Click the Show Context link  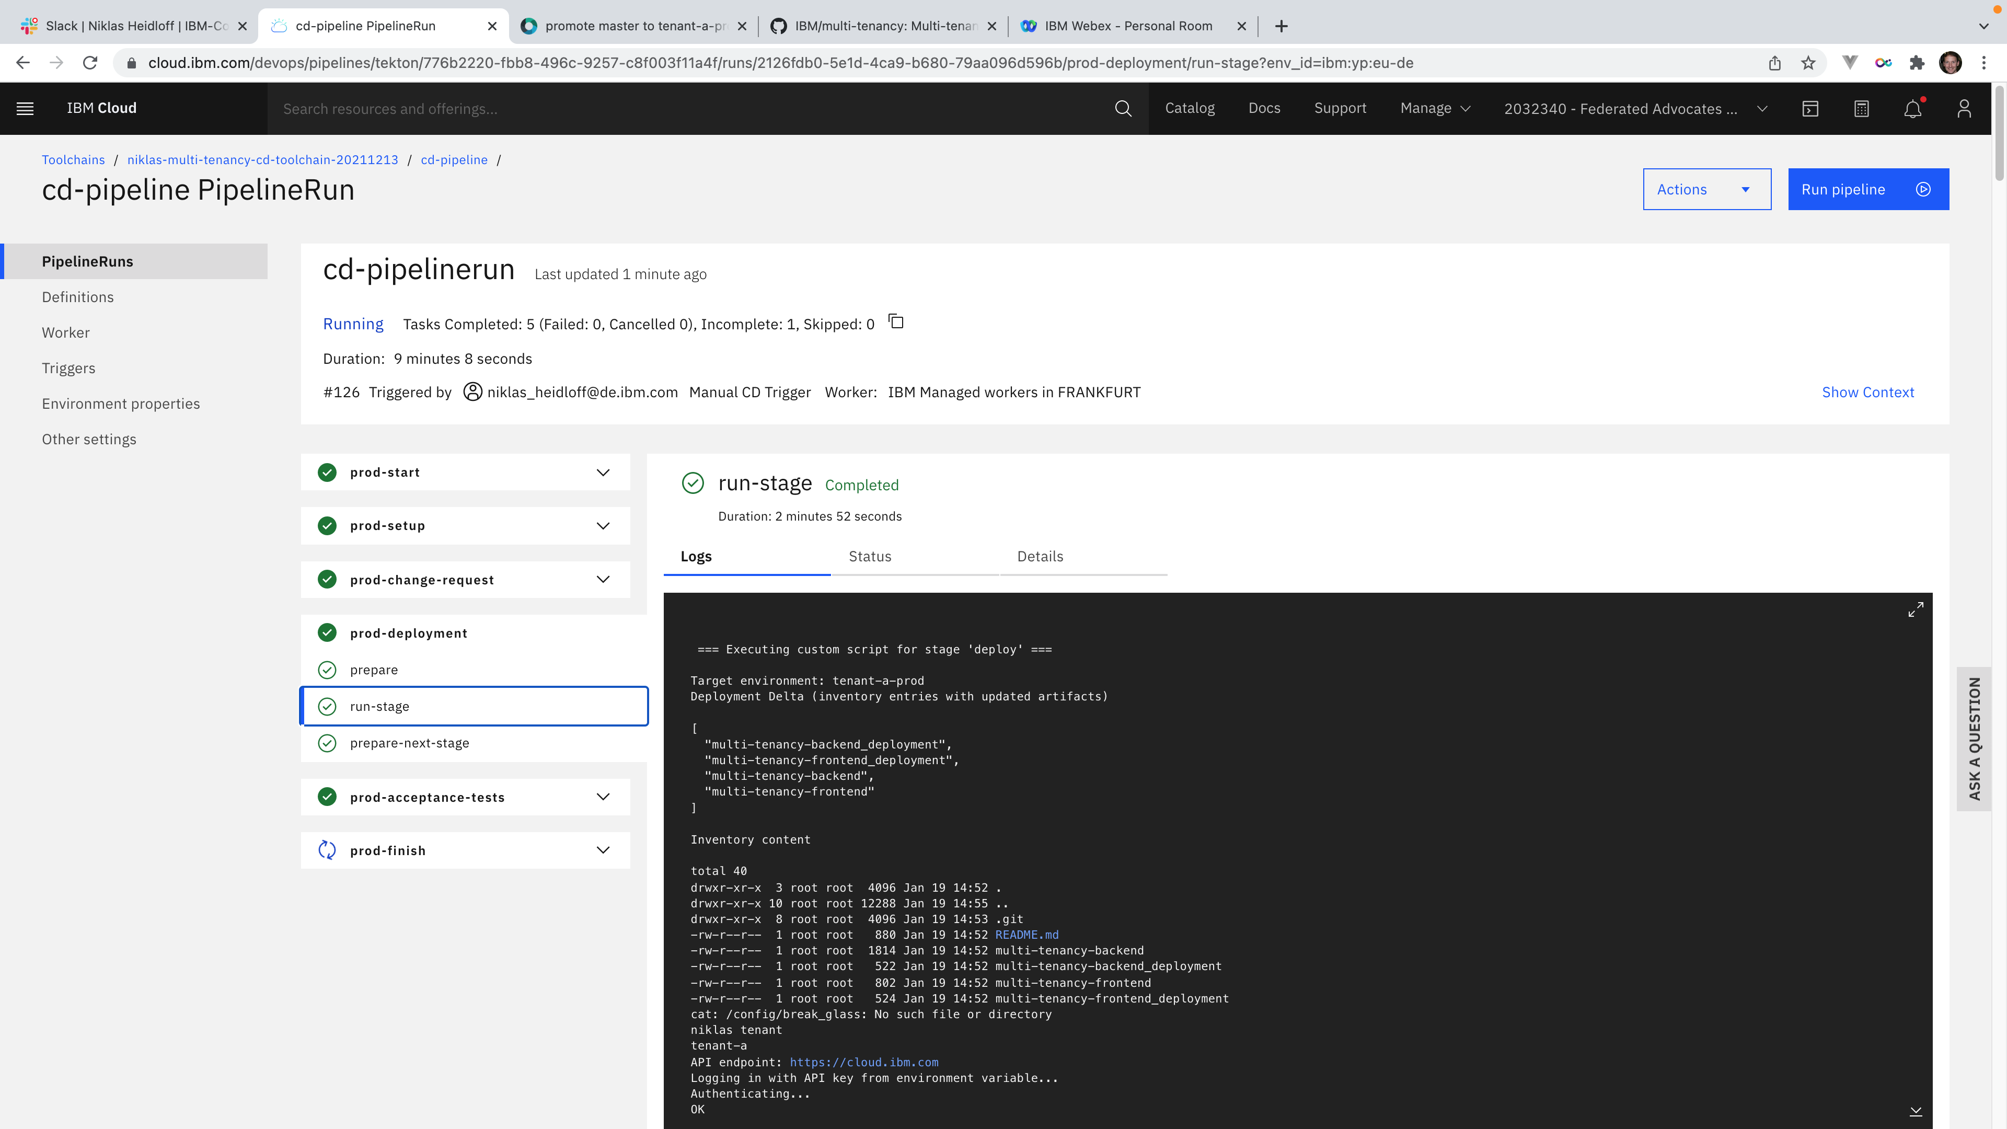(x=1867, y=392)
